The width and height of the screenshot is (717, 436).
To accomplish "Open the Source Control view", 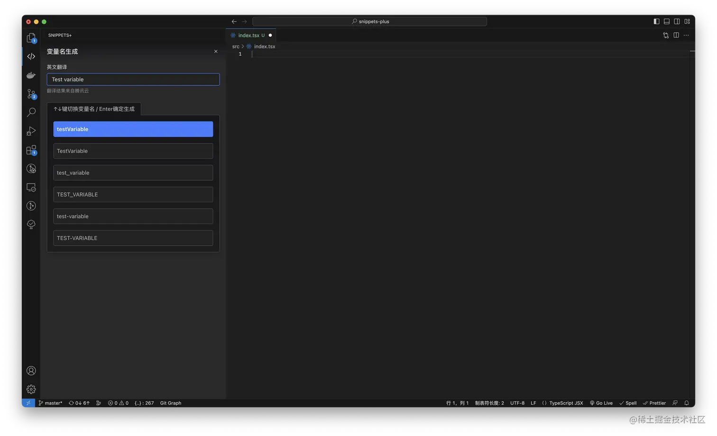I will point(31,94).
